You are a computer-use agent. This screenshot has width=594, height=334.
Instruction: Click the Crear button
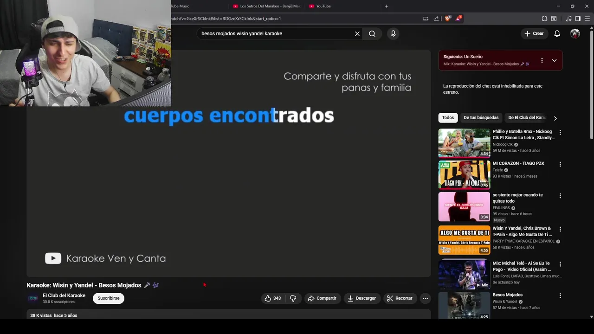534,33
